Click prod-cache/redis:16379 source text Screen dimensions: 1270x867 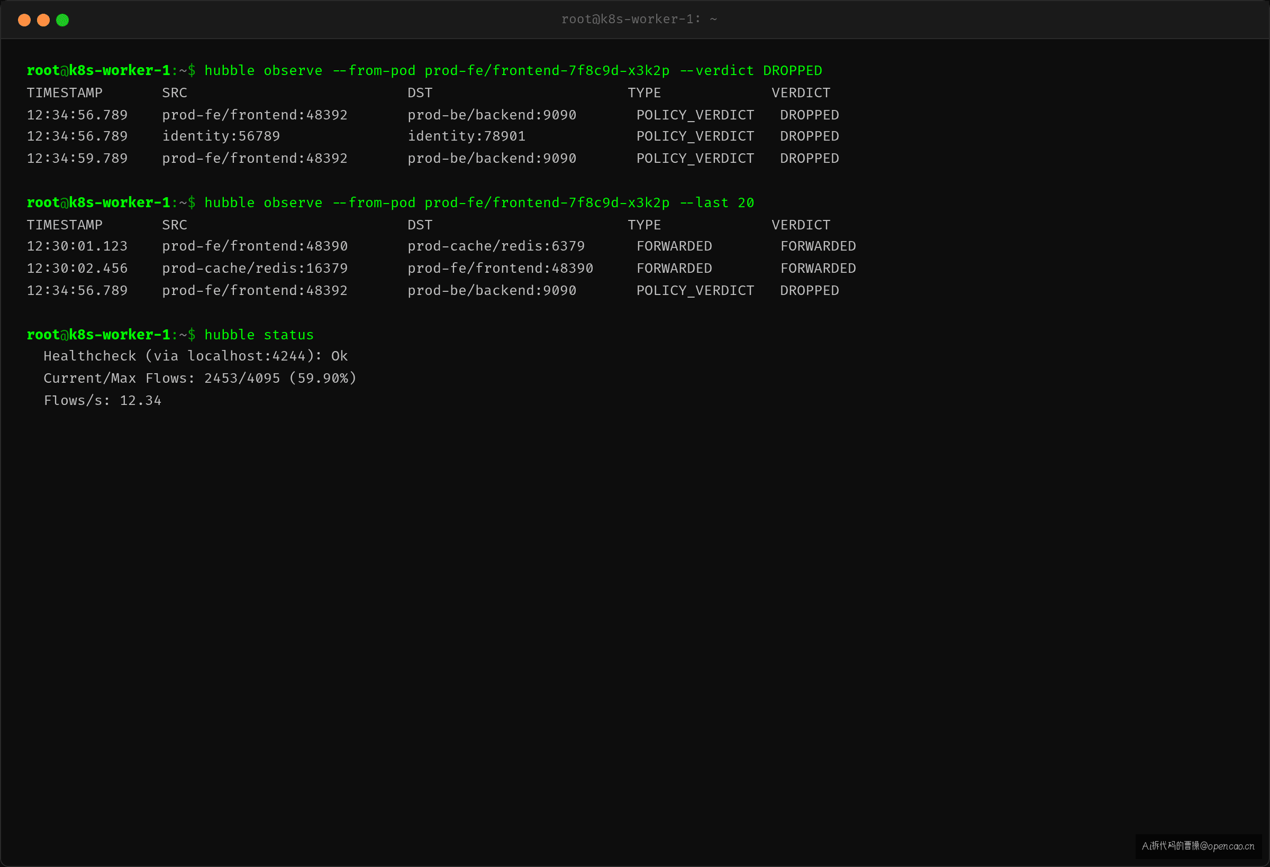pyautogui.click(x=255, y=269)
